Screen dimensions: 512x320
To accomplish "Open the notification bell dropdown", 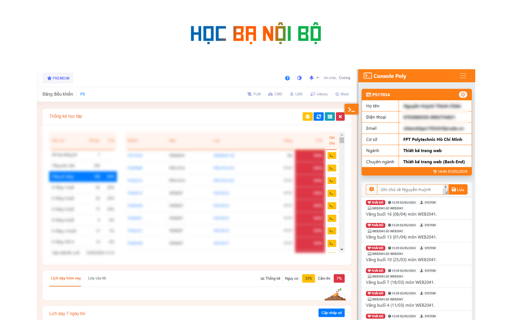I will 314,78.
